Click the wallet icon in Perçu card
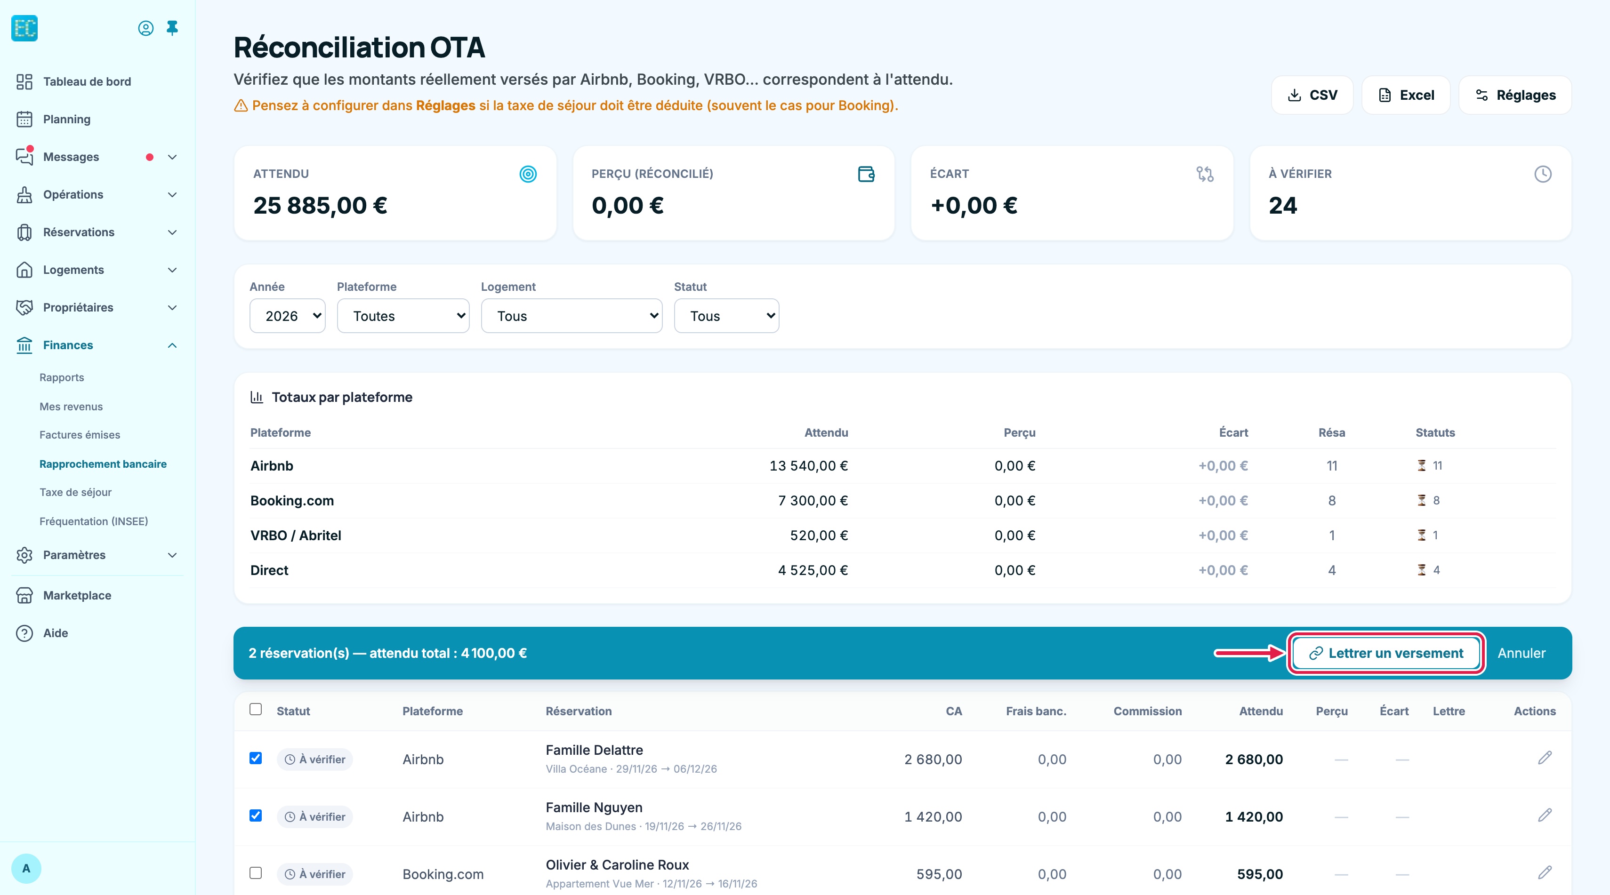This screenshot has width=1610, height=895. point(866,174)
